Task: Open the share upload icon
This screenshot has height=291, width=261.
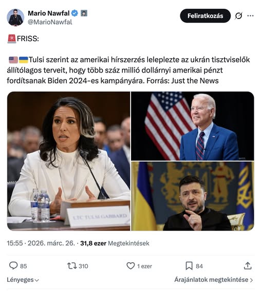Action: click(x=248, y=266)
